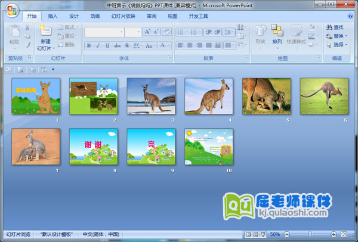Click the Fit Slide to Window icon
This screenshot has height=242, width=358.
[x=343, y=234]
